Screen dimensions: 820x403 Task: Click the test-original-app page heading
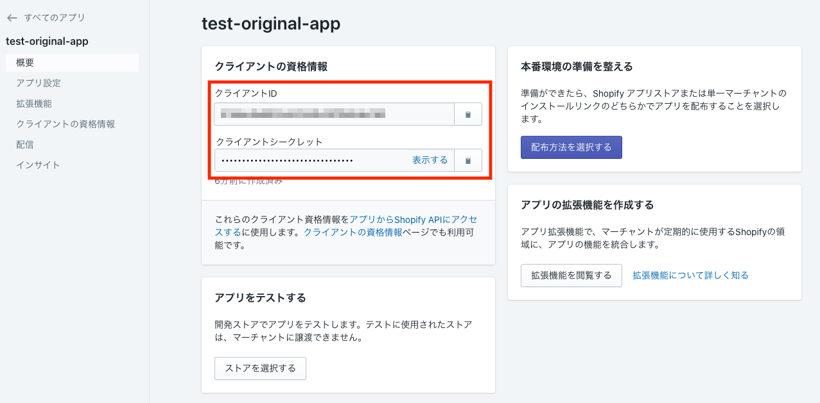pos(271,24)
